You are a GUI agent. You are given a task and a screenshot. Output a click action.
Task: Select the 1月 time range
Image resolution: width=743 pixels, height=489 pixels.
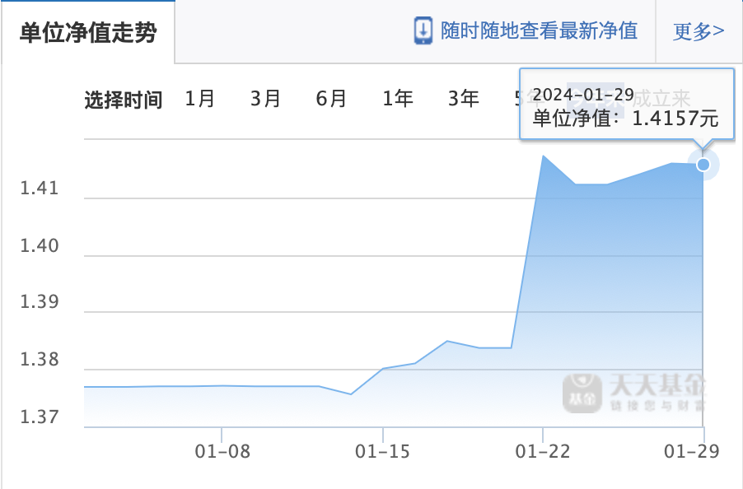tap(200, 99)
